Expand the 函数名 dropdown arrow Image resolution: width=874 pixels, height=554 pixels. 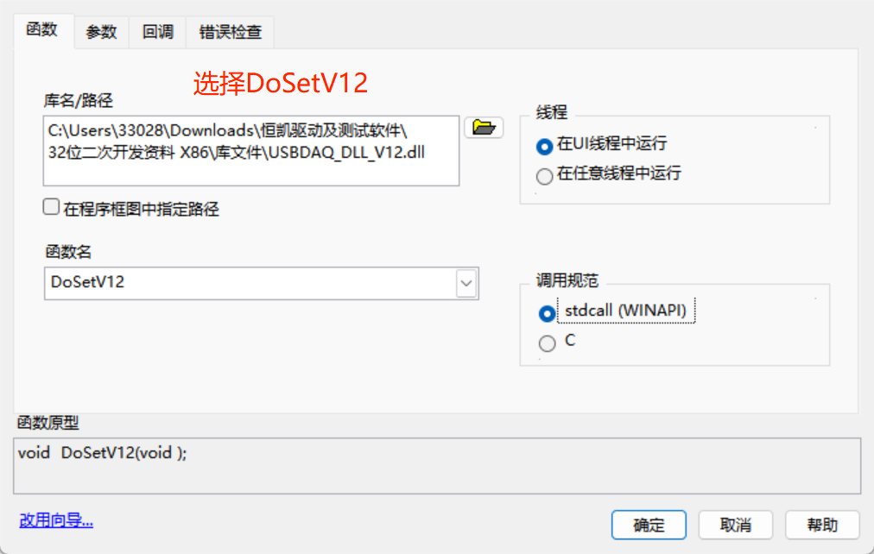tap(466, 283)
